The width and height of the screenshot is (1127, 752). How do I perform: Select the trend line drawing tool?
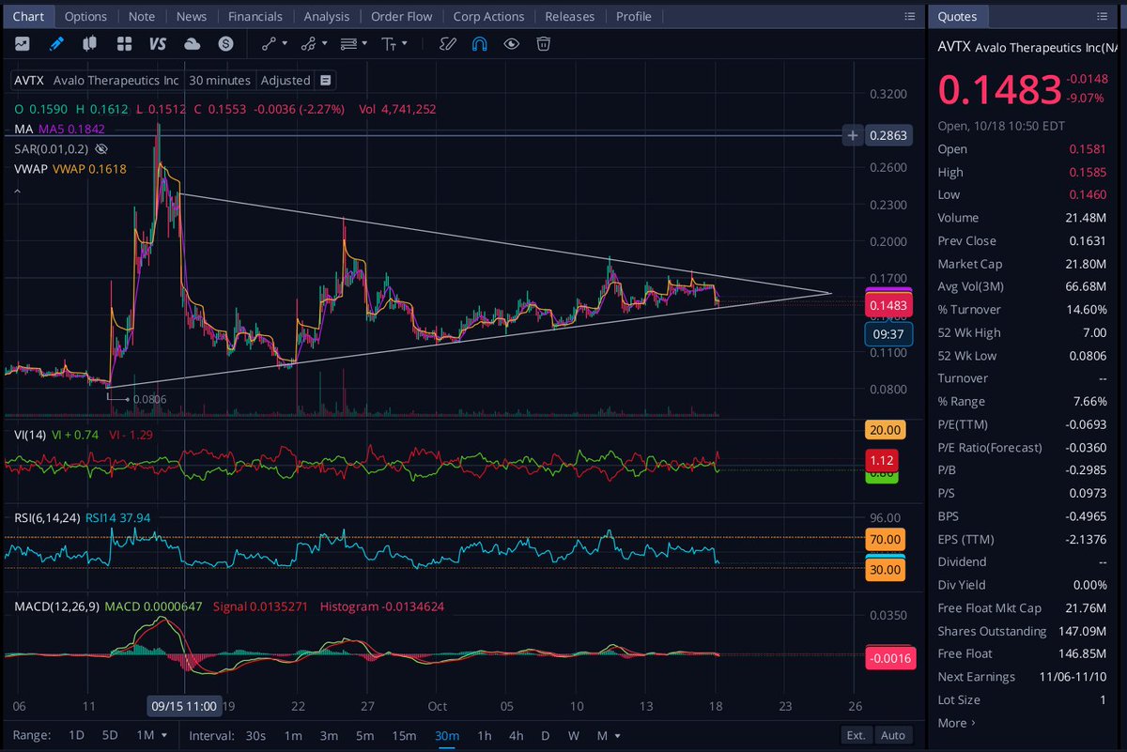point(269,43)
